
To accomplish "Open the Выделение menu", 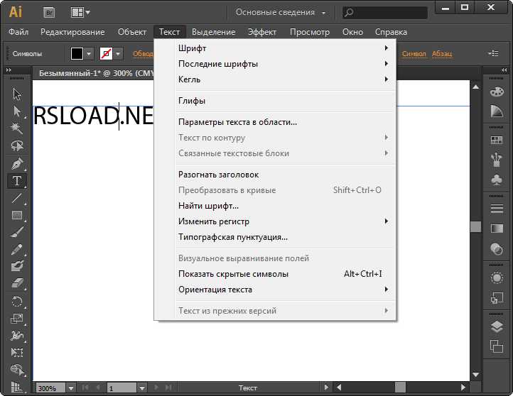I will [214, 32].
